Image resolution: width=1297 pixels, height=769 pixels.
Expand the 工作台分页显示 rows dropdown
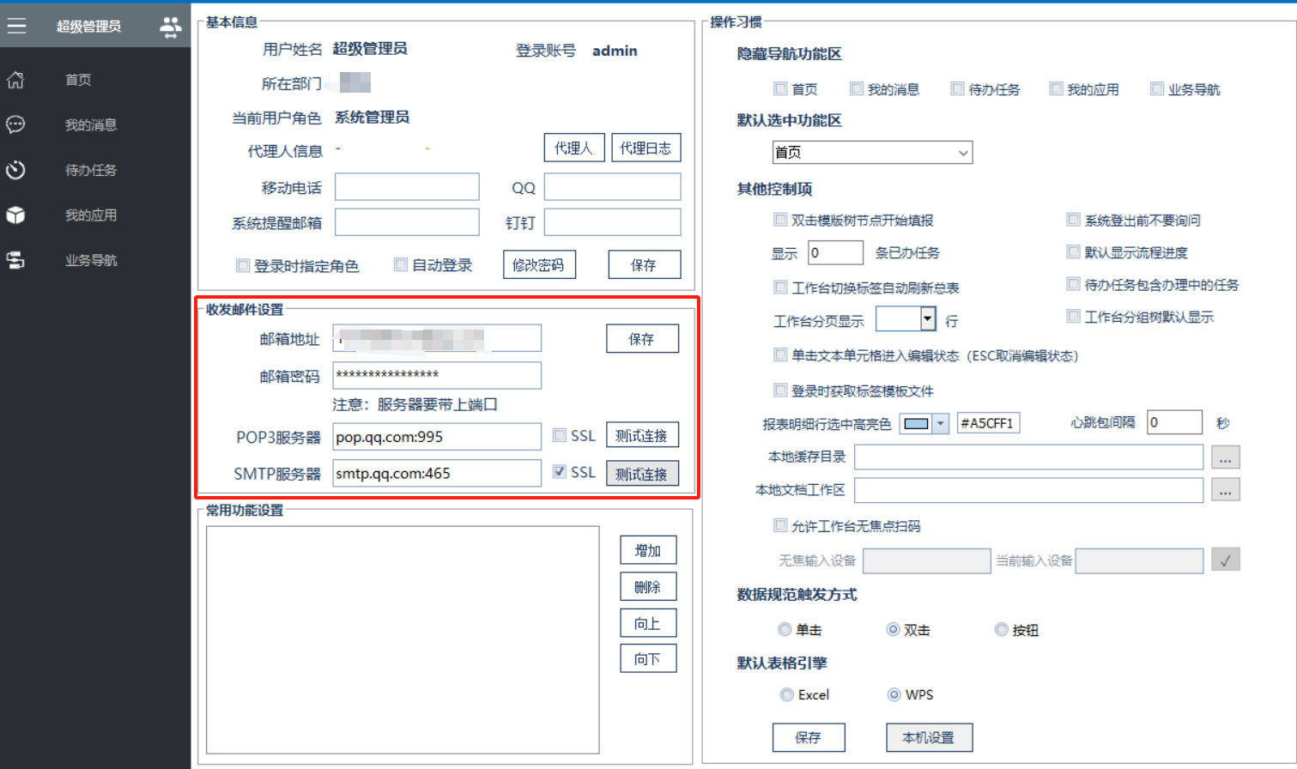927,319
